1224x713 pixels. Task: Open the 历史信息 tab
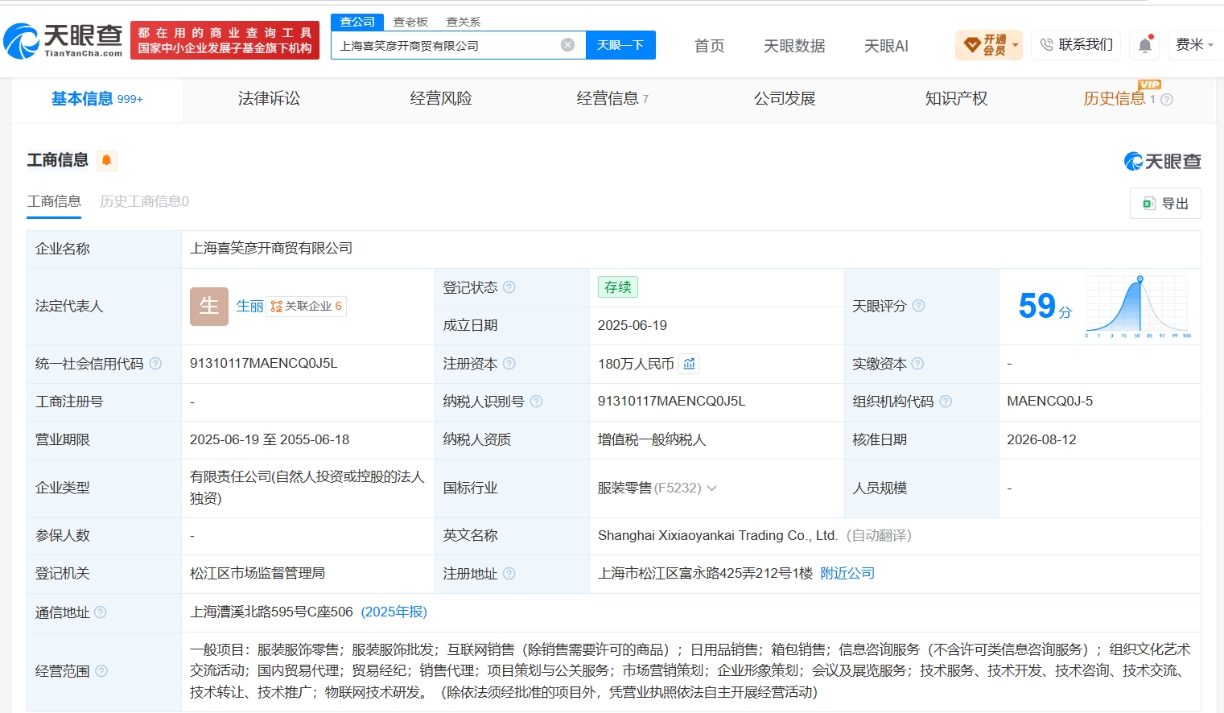coord(1114,98)
